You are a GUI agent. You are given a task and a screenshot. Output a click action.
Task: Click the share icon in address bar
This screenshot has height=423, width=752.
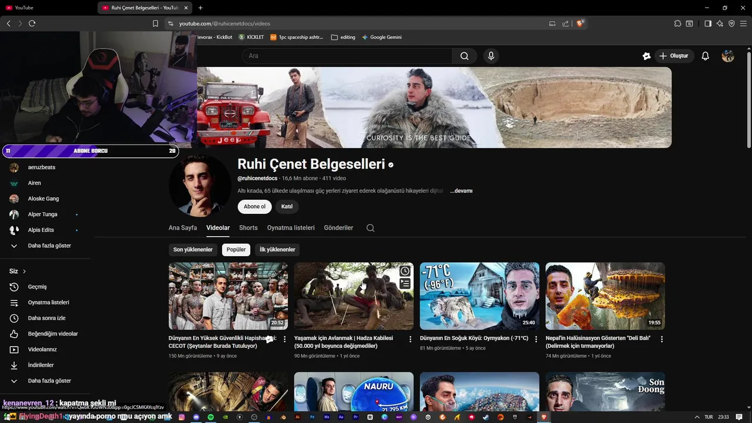click(565, 23)
